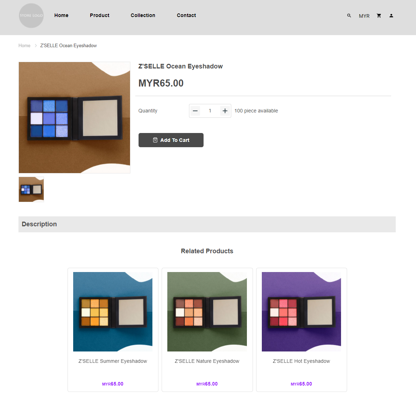Screen dimensions: 416x399
Task: Open the Z'SELLE Hot Eyeshadow image
Action: pos(301,311)
